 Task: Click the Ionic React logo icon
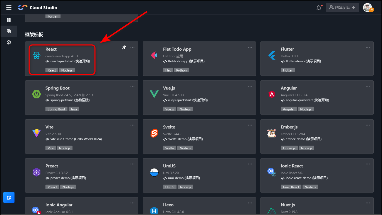click(x=272, y=172)
